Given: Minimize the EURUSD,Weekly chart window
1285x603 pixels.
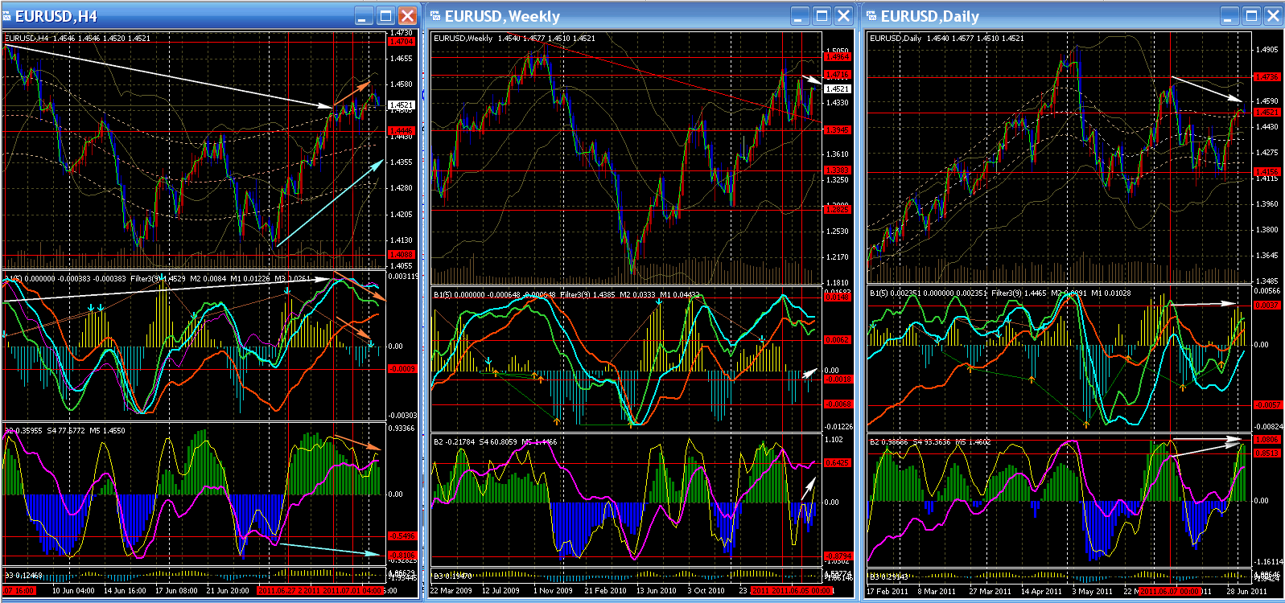Looking at the screenshot, I should 800,16.
